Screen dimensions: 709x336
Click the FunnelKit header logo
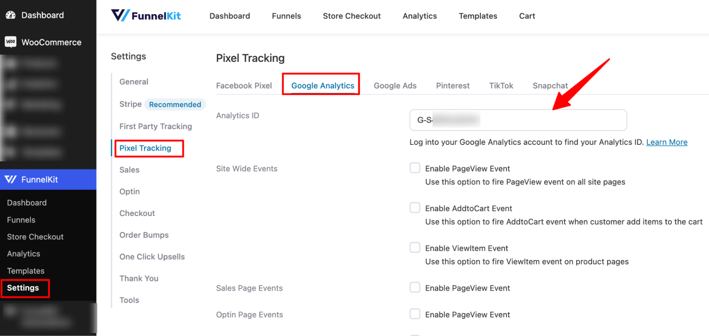pos(146,16)
